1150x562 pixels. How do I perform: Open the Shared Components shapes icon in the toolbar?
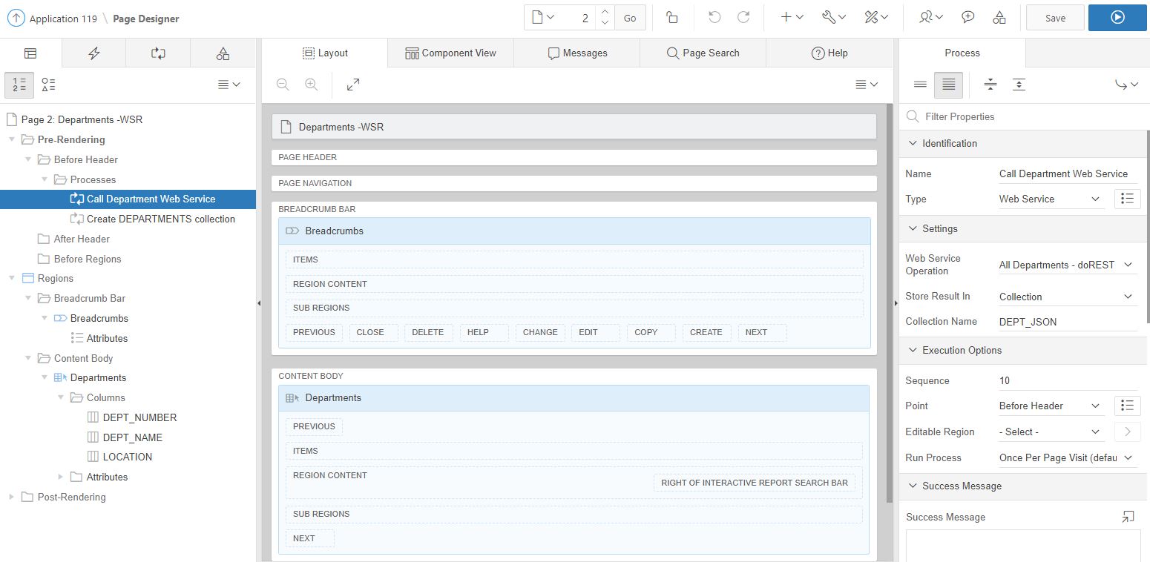(999, 18)
